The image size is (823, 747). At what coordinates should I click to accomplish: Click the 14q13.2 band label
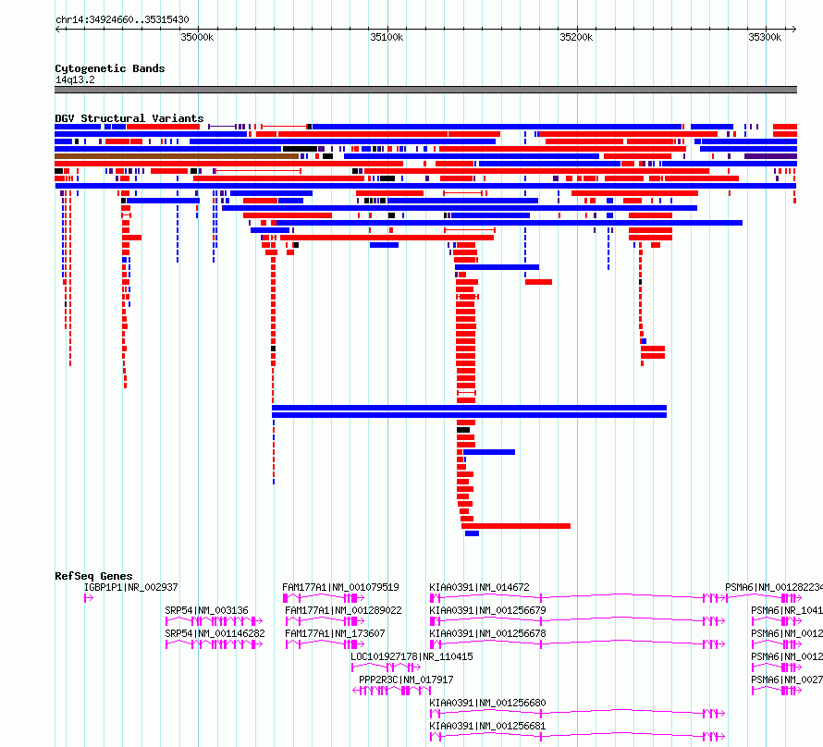[x=75, y=80]
